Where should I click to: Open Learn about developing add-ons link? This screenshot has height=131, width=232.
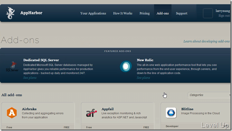(x=206, y=41)
